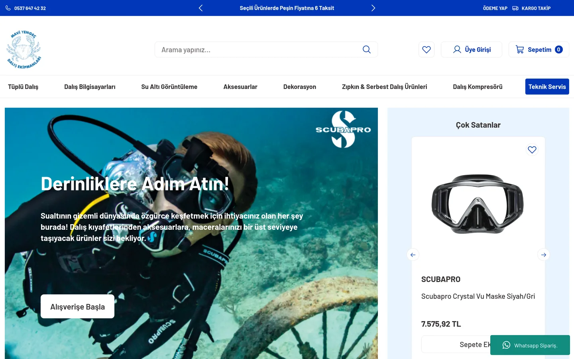Click the price 7.575,92 TL
The width and height of the screenshot is (574, 359).
coord(441,324)
